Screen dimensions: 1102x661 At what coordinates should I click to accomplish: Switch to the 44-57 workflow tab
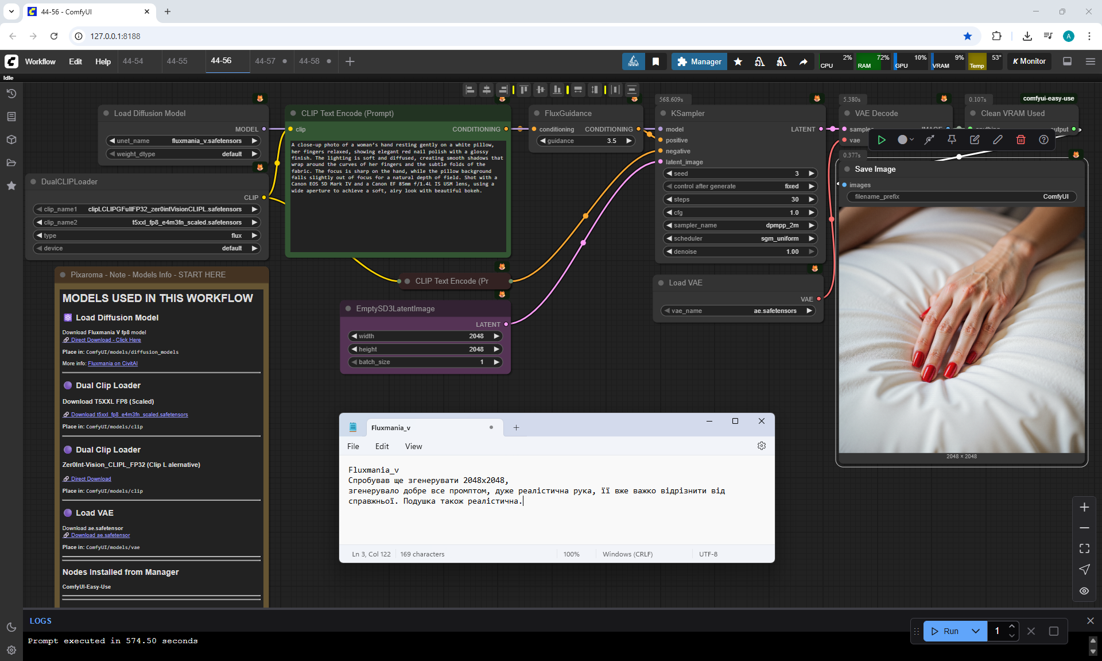tap(265, 61)
